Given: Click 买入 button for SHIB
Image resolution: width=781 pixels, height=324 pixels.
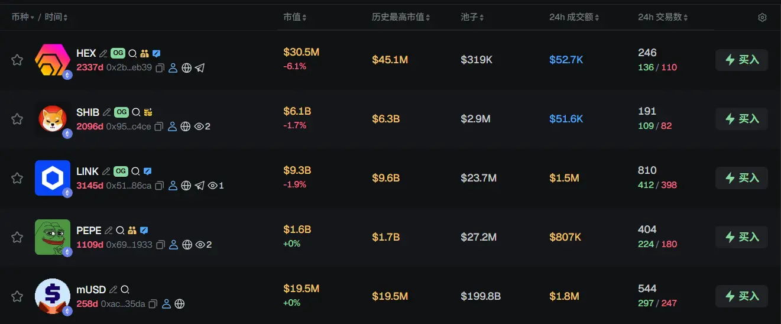Looking at the screenshot, I should (x=741, y=119).
